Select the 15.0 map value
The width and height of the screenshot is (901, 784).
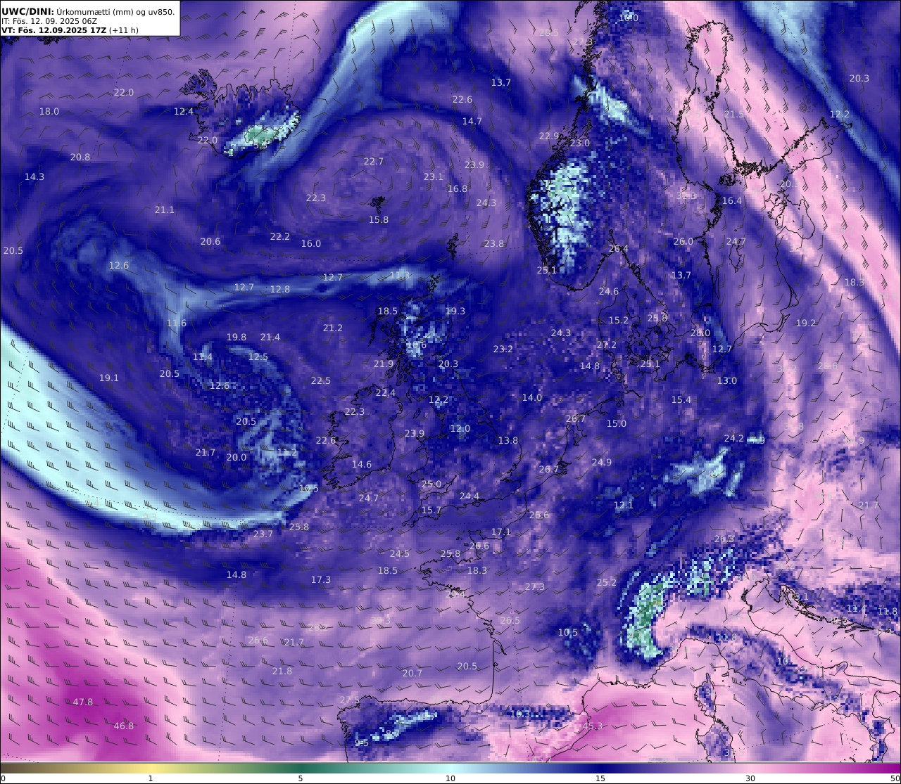617,424
